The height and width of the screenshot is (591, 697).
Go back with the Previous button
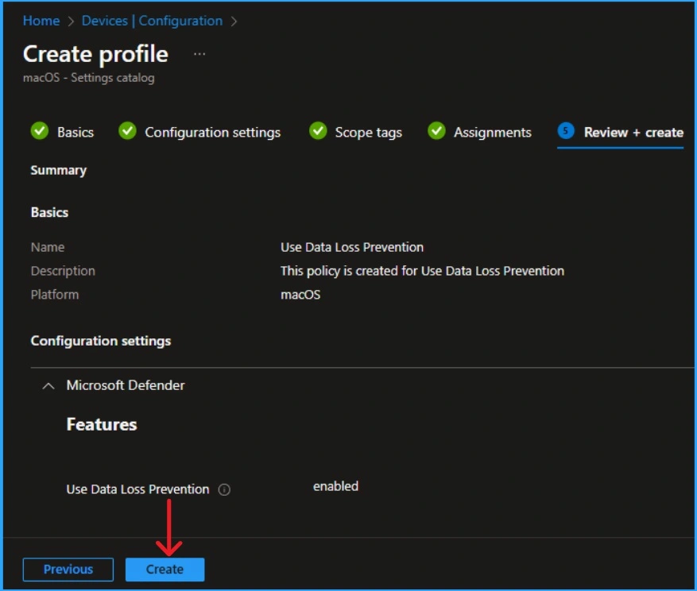(68, 570)
